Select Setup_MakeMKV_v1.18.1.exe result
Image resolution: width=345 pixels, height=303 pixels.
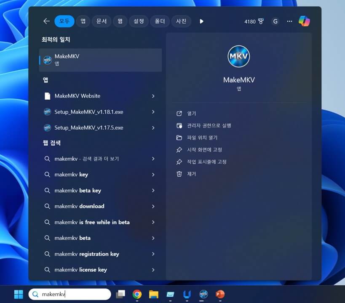point(88,112)
